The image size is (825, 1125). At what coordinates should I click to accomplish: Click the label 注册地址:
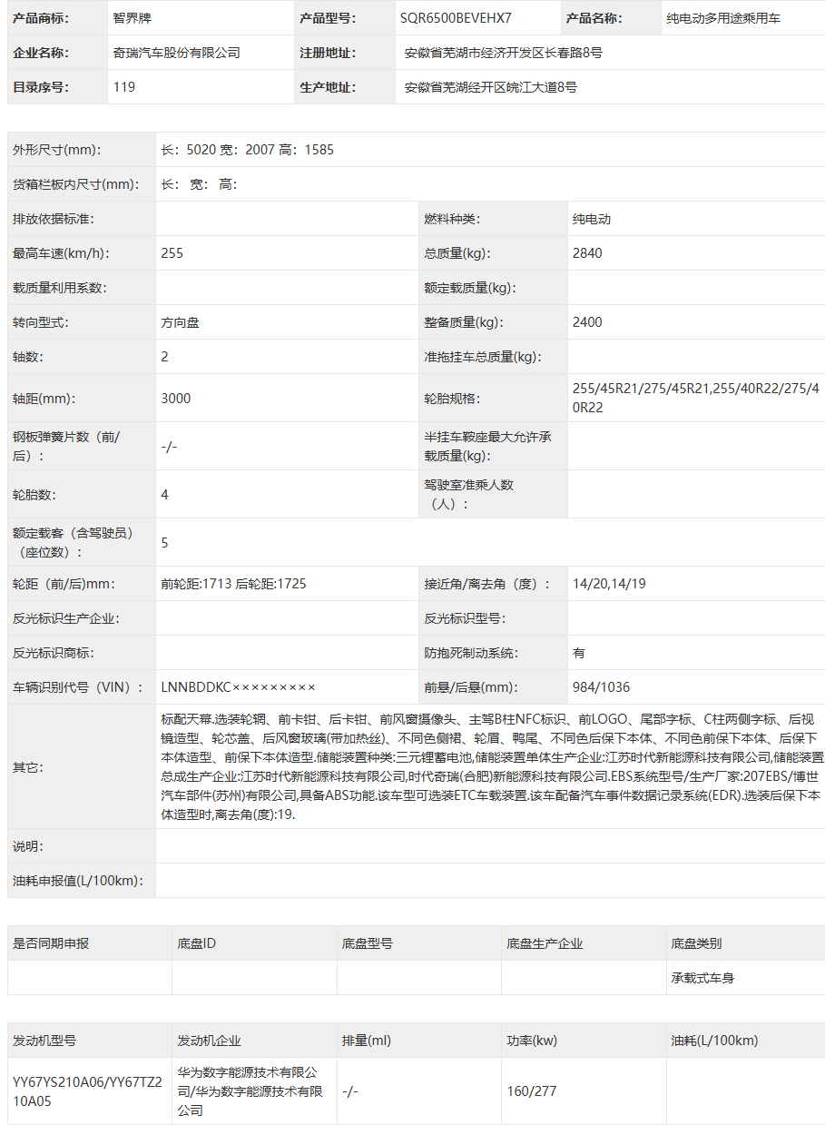(328, 53)
